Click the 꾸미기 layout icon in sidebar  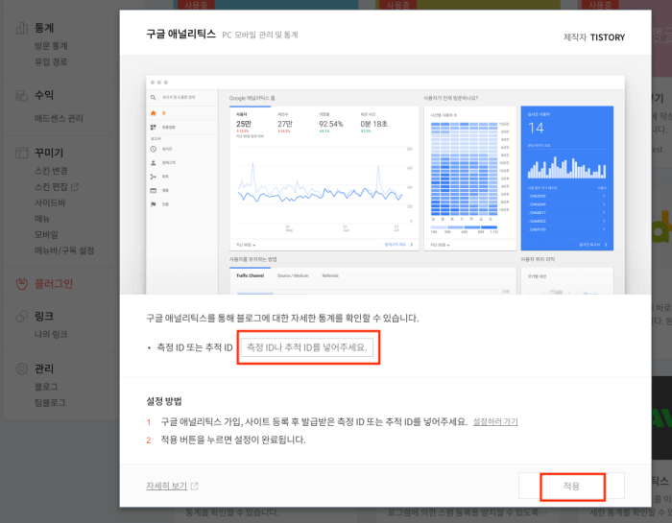(x=21, y=153)
